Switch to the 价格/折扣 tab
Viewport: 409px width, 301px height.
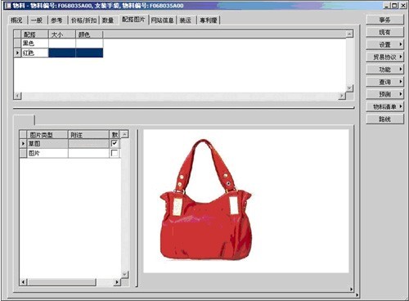click(x=83, y=20)
